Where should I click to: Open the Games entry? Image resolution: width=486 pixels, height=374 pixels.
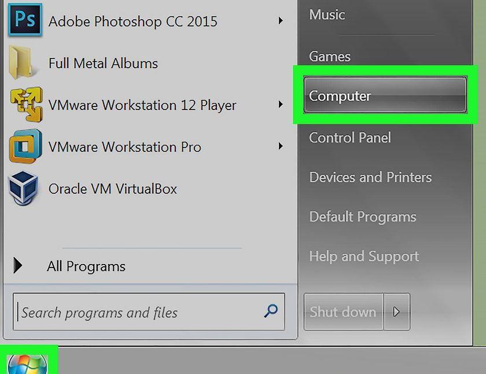click(x=330, y=56)
